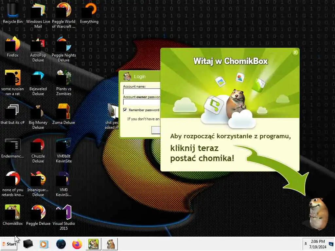The image size is (335, 251).
Task: Select 'that but its c#' desktop icon
Action: (x=13, y=114)
